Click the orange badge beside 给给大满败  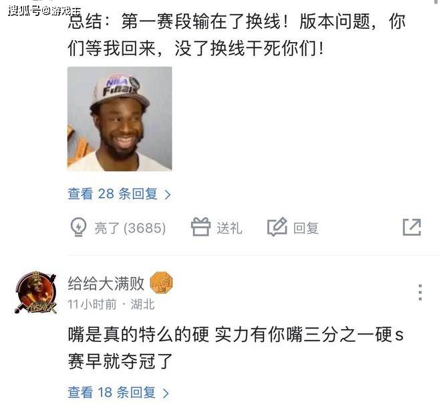pyautogui.click(x=162, y=283)
